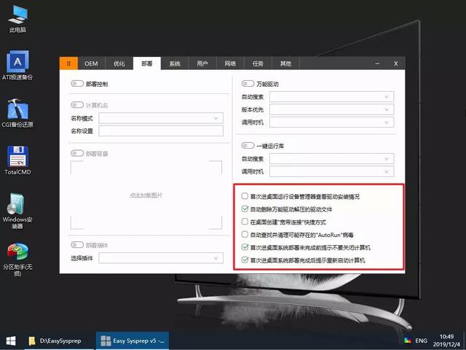This screenshot has height=350, width=466.
Task: Switch to the OEM tab
Action: click(x=91, y=63)
